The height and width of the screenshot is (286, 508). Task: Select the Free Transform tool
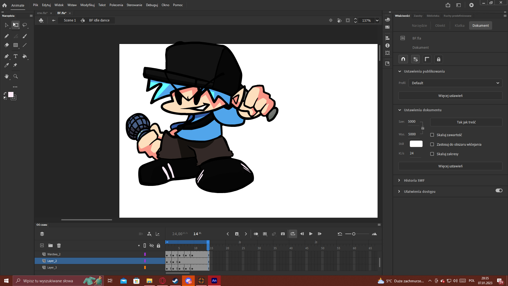click(16, 25)
